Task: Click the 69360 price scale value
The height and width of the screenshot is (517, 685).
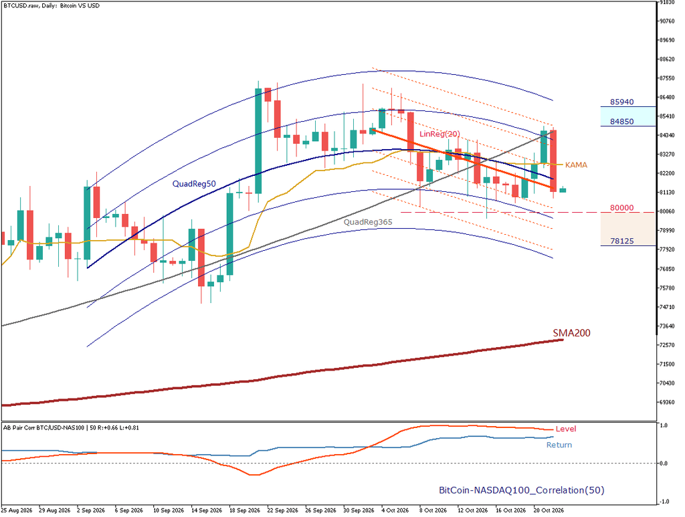Action: pyautogui.click(x=667, y=402)
